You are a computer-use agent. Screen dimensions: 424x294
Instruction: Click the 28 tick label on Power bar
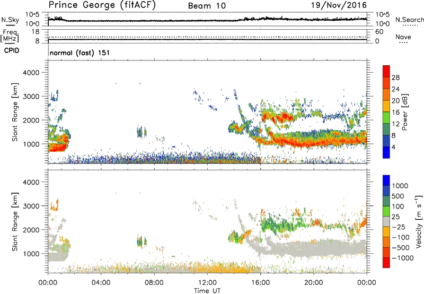395,77
